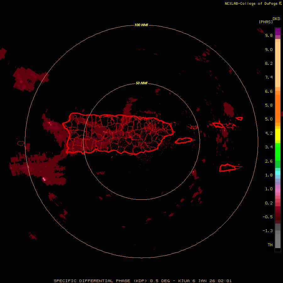Select the 1.0 value on the color scale

[269, 189]
